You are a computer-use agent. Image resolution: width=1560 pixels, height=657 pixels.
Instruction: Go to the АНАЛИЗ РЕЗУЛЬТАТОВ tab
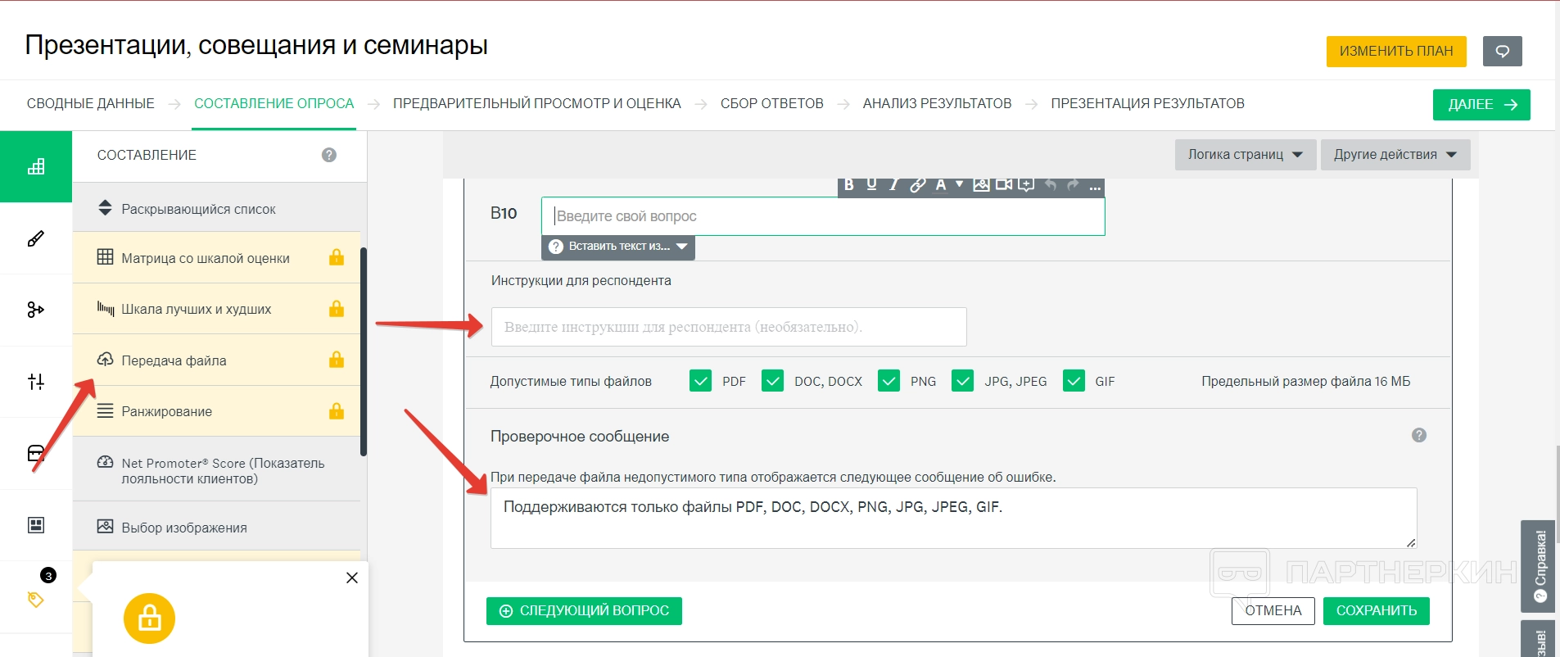pos(937,104)
